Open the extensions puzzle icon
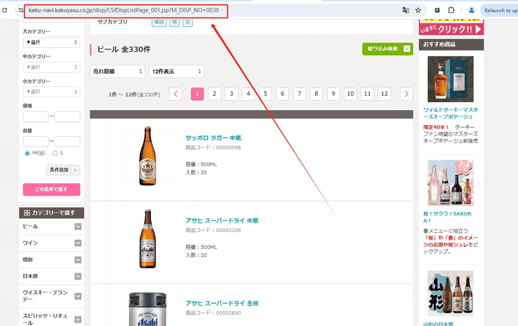Image resolution: width=518 pixels, height=326 pixels. coord(451,10)
